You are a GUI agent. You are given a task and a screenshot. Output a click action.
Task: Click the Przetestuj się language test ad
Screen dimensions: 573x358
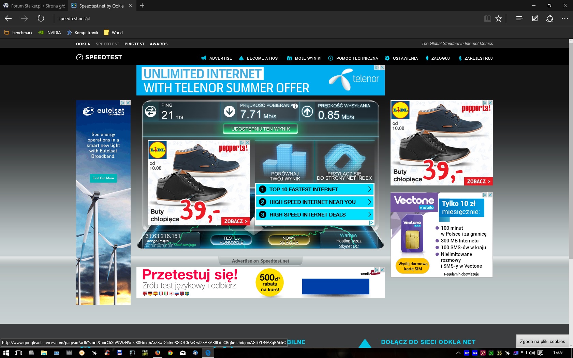261,283
